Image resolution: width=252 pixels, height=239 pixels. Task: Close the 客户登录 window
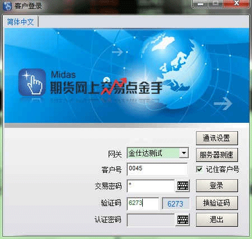236,3
